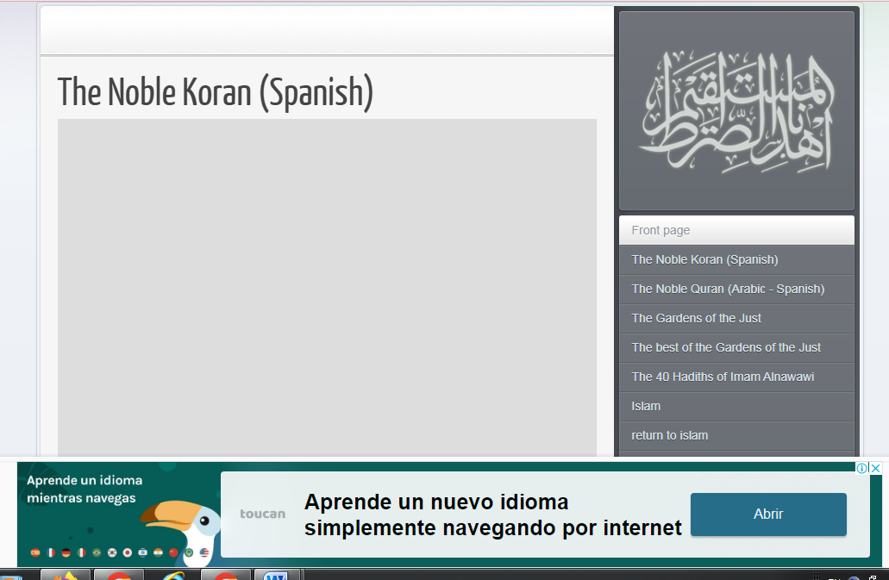This screenshot has height=580, width=889.
Task: Select sidebar item The Noble Koran (Spanish)
Action: point(704,259)
